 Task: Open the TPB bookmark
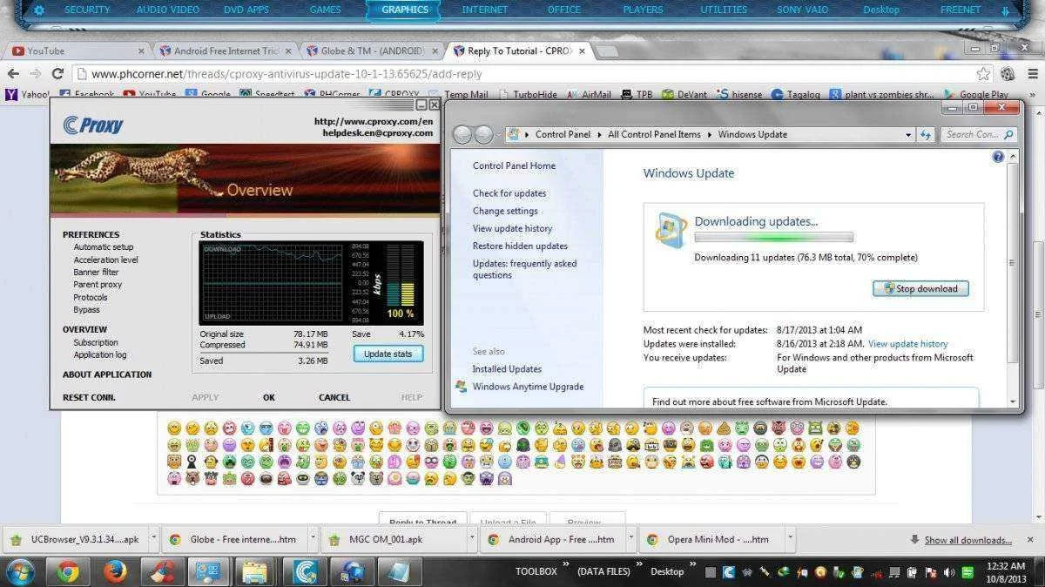click(x=637, y=94)
